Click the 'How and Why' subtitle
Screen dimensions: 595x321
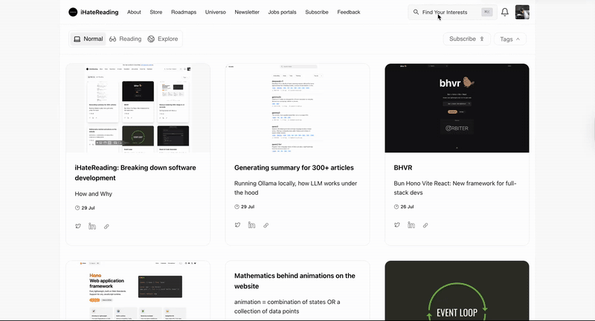(94, 194)
